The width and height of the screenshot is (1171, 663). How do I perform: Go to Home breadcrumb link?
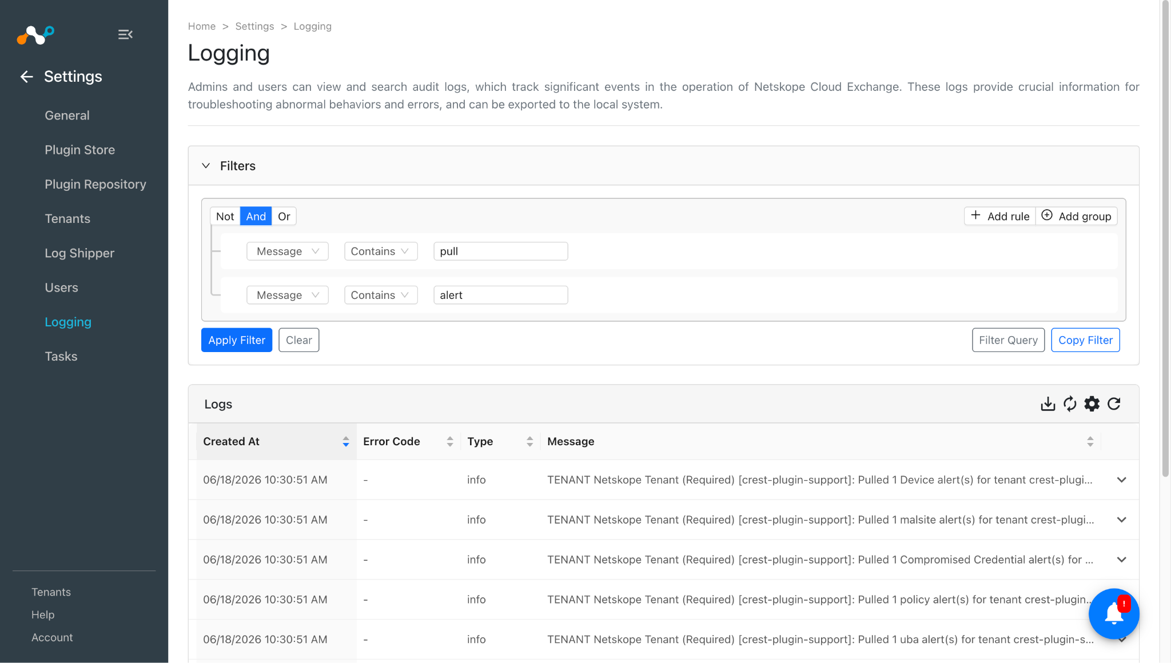tap(202, 26)
